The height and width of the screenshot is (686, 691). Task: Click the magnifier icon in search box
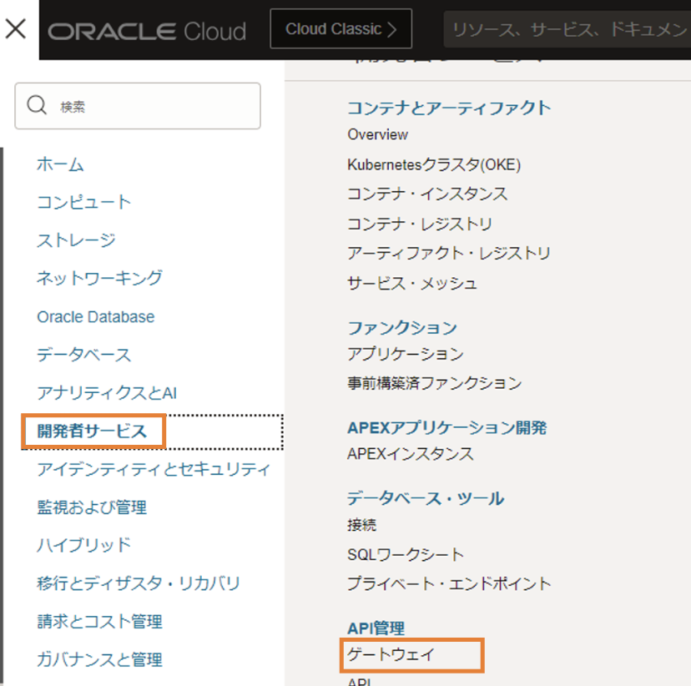tap(37, 105)
